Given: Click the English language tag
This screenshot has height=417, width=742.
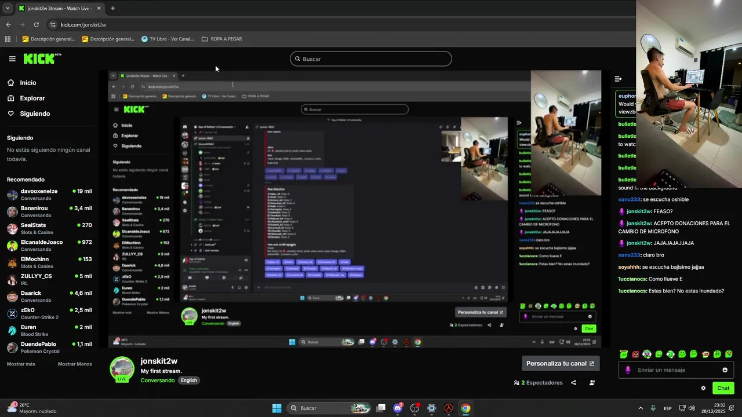Looking at the screenshot, I should 188,381.
